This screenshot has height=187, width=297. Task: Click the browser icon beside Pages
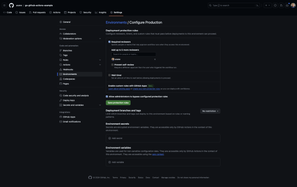(x=61, y=84)
